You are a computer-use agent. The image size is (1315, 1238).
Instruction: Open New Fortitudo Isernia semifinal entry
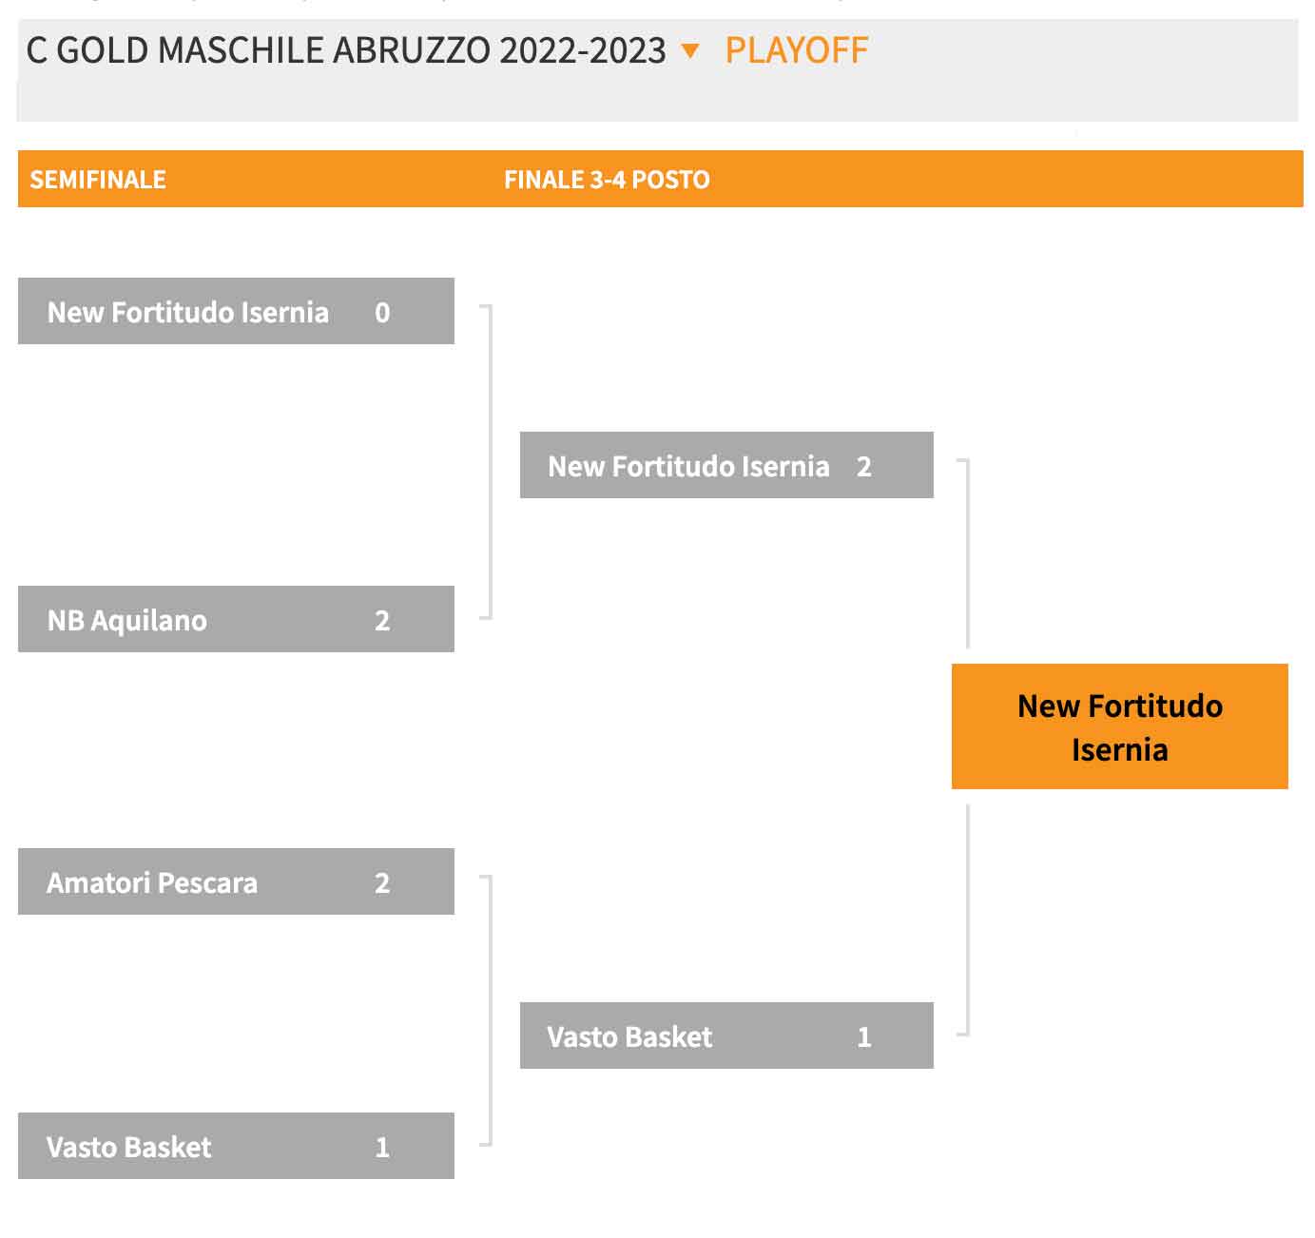click(236, 311)
